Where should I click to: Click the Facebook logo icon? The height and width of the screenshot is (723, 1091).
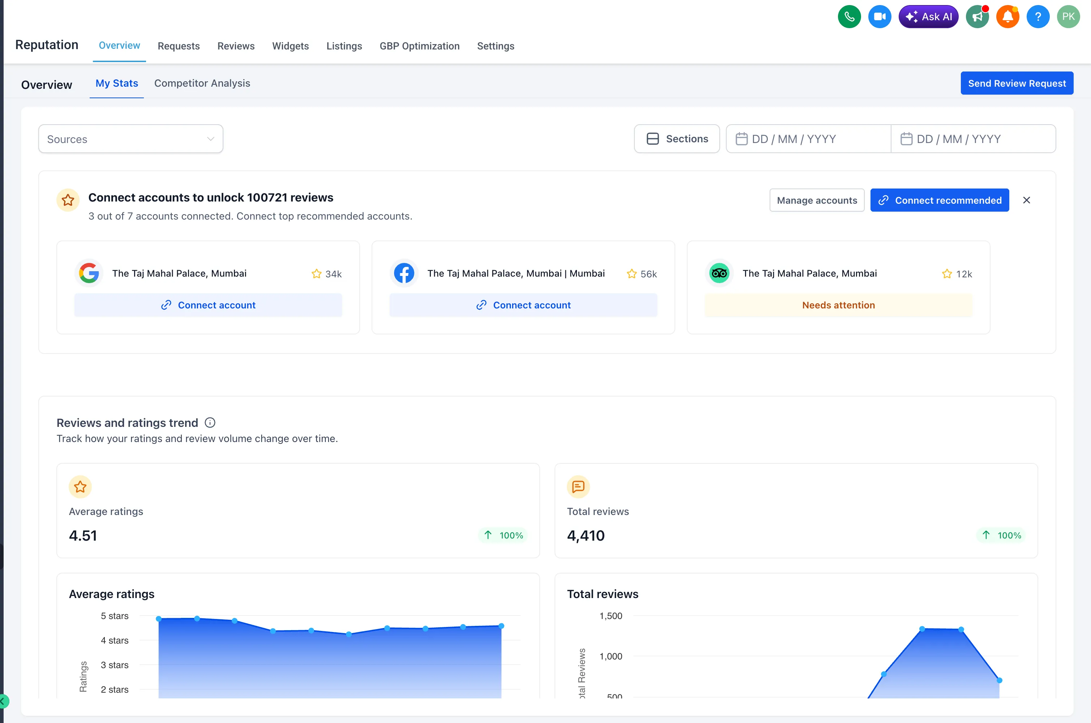pos(404,273)
